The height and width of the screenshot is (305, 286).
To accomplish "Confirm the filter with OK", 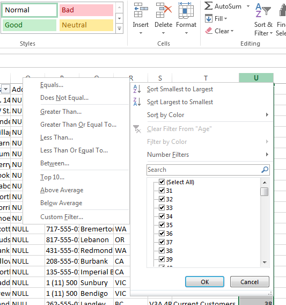I will coord(204,282).
